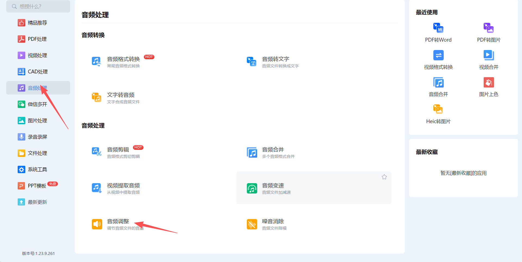Viewport: 522px width, 262px height.
Task: Click the Heic转图片 label in recent
Action: [x=438, y=121]
